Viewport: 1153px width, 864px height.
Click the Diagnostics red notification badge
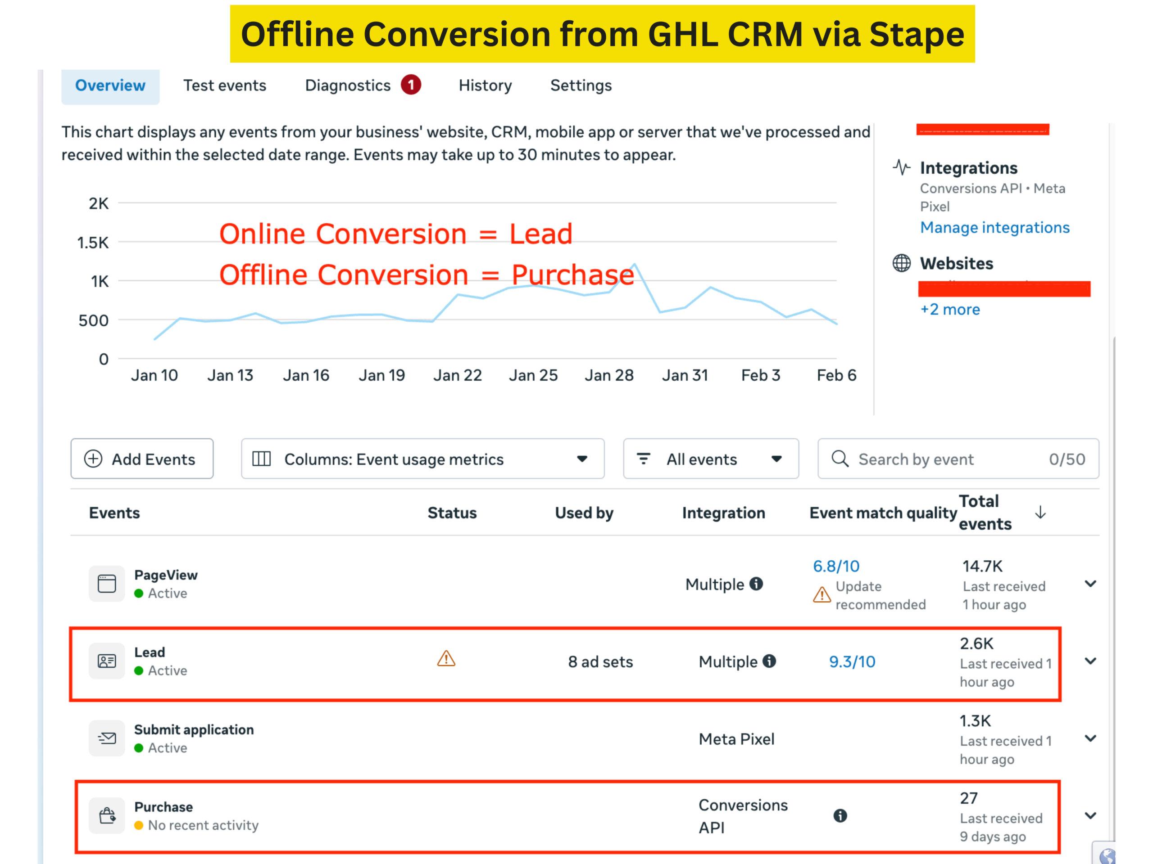tap(411, 85)
